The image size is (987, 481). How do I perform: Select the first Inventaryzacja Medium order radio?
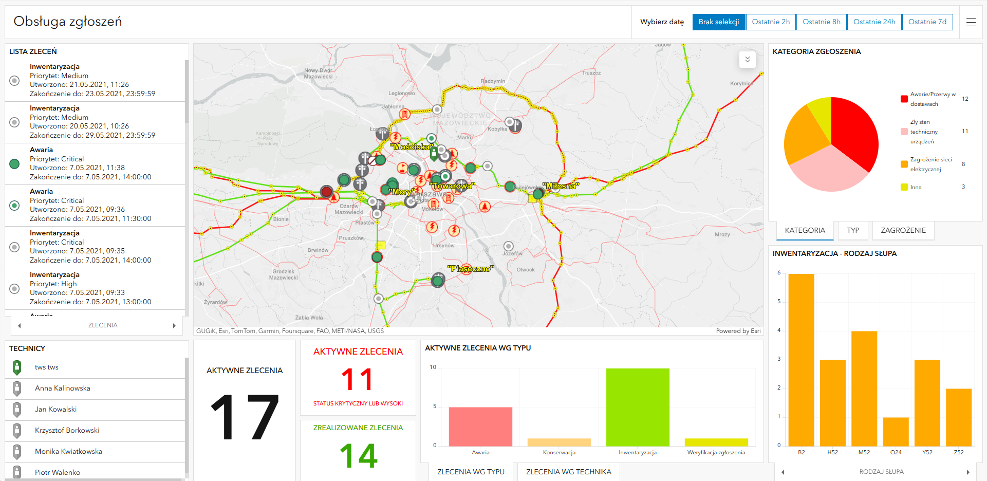point(15,81)
